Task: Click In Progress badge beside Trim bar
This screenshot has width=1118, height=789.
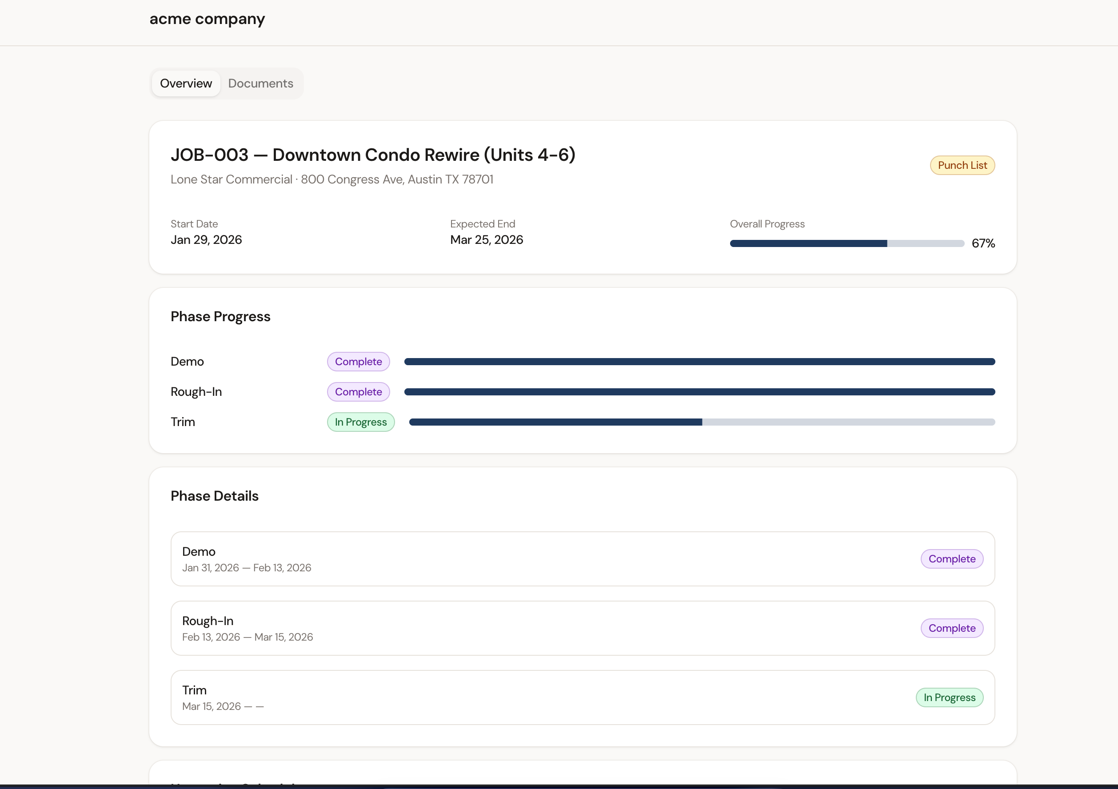Action: 361,422
